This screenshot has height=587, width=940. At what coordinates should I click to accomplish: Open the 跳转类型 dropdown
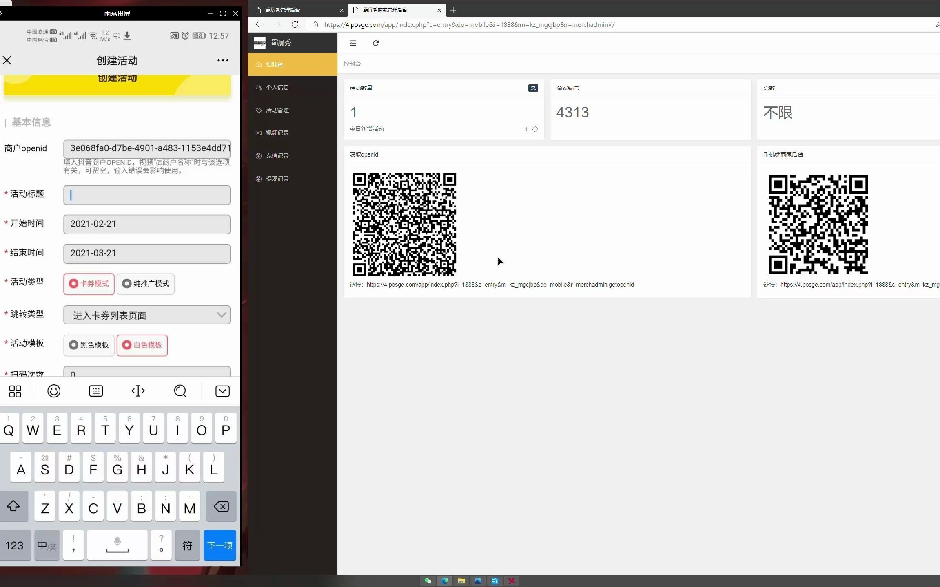tap(147, 315)
